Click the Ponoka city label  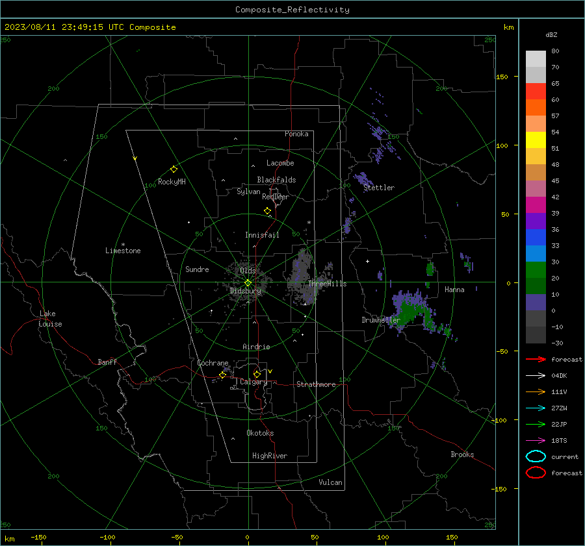(x=296, y=134)
